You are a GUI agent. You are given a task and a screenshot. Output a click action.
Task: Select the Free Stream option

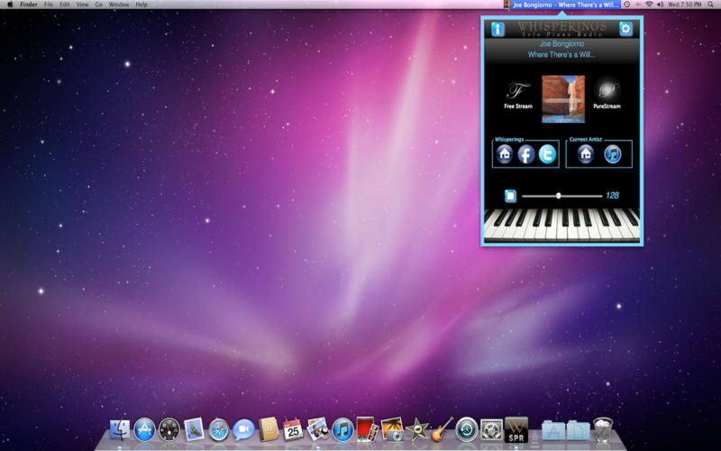coord(517,96)
